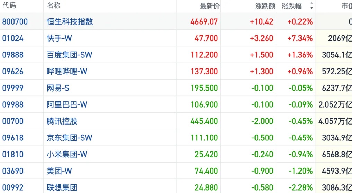The image size is (352, 193).
Task: Click the change value +10.42
Action: point(261,21)
